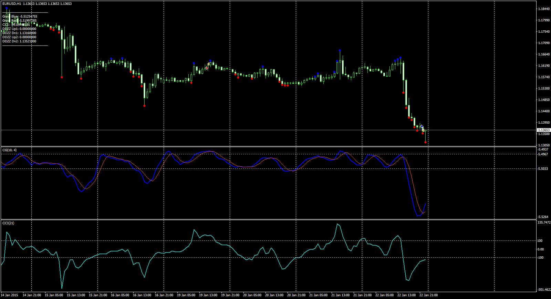Click the '16 Jan 13:00' time label

(x=142, y=295)
